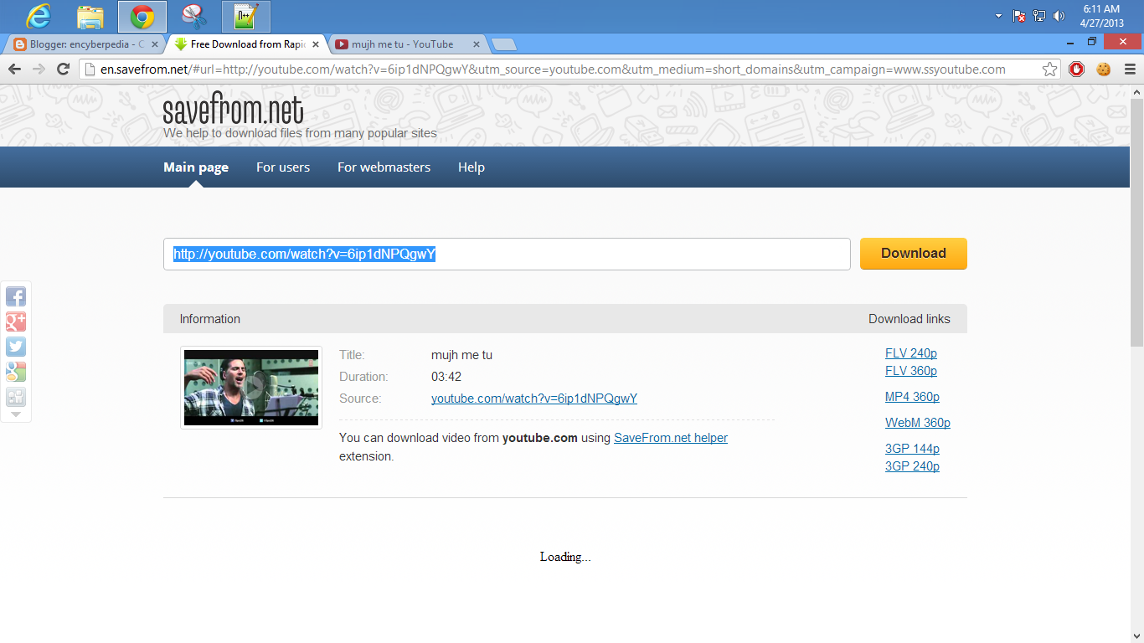Click the volume speaker tray icon
Viewport: 1144px width, 643px height.
coord(1059,16)
